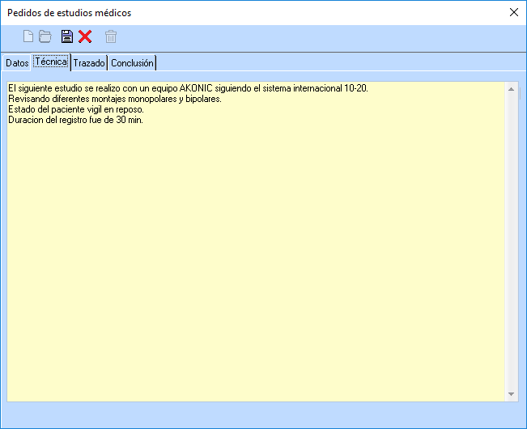The image size is (527, 429).
Task: Click the line 'Revisando diferentes montajes monopolares y bipolares.'
Action: click(115, 99)
